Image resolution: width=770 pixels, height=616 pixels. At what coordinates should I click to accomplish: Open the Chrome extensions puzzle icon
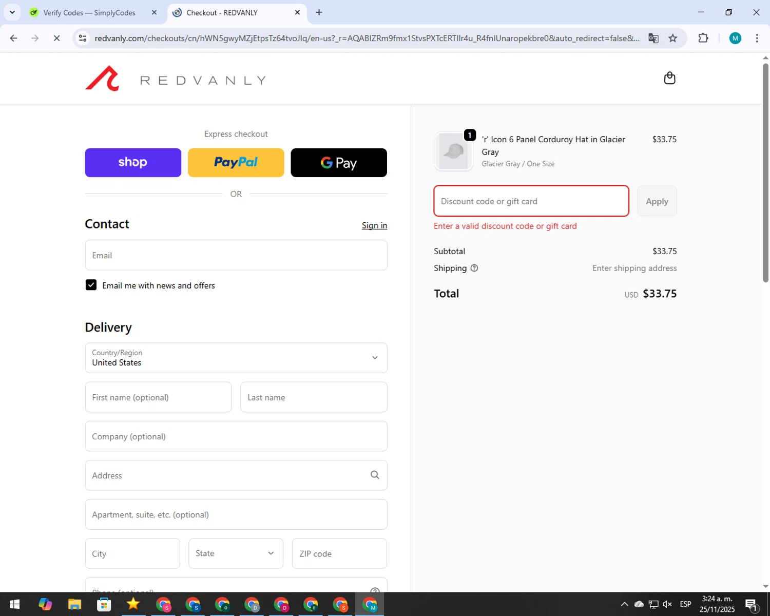(x=703, y=38)
